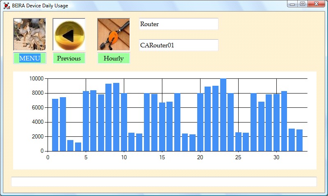328x196 pixels.
Task: Click the BEIRA application icon in title bar
Action: click(7, 6)
